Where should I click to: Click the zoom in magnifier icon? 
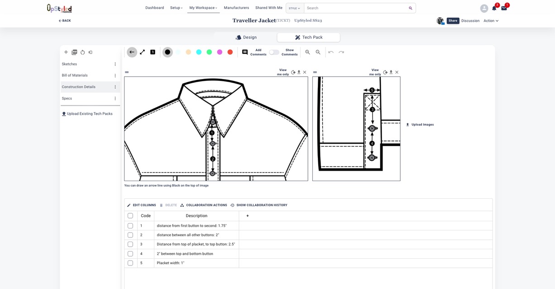point(308,52)
